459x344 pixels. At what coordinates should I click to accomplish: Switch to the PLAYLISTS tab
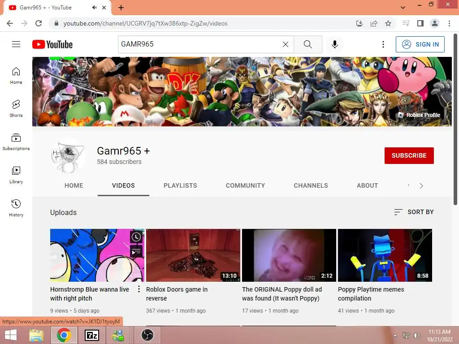coord(180,185)
